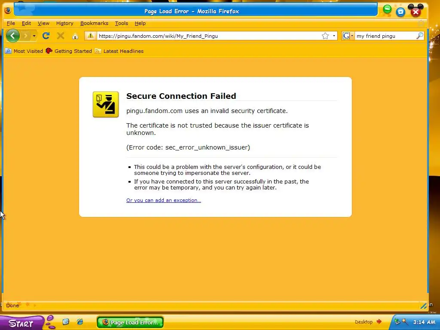Image resolution: width=440 pixels, height=330 pixels.
Task: Open the File menu
Action: point(11,23)
